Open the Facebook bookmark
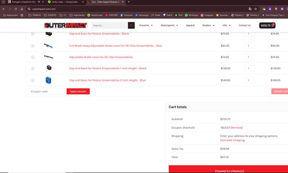288x173 pixels. click(126, 15)
